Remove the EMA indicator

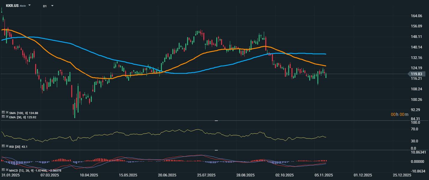7,116
